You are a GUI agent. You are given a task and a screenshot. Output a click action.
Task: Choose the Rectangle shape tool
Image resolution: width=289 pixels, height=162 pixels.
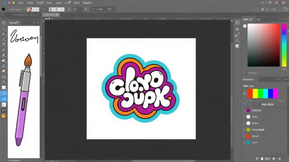click(x=4, y=76)
